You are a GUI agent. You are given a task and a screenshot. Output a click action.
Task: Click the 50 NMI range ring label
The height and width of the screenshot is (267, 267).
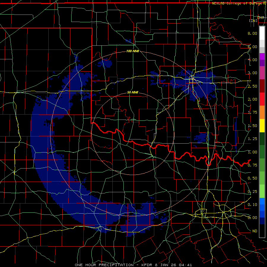tap(133, 92)
